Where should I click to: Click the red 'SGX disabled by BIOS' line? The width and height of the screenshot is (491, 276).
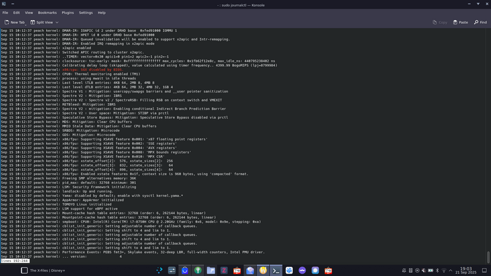coord(93,70)
